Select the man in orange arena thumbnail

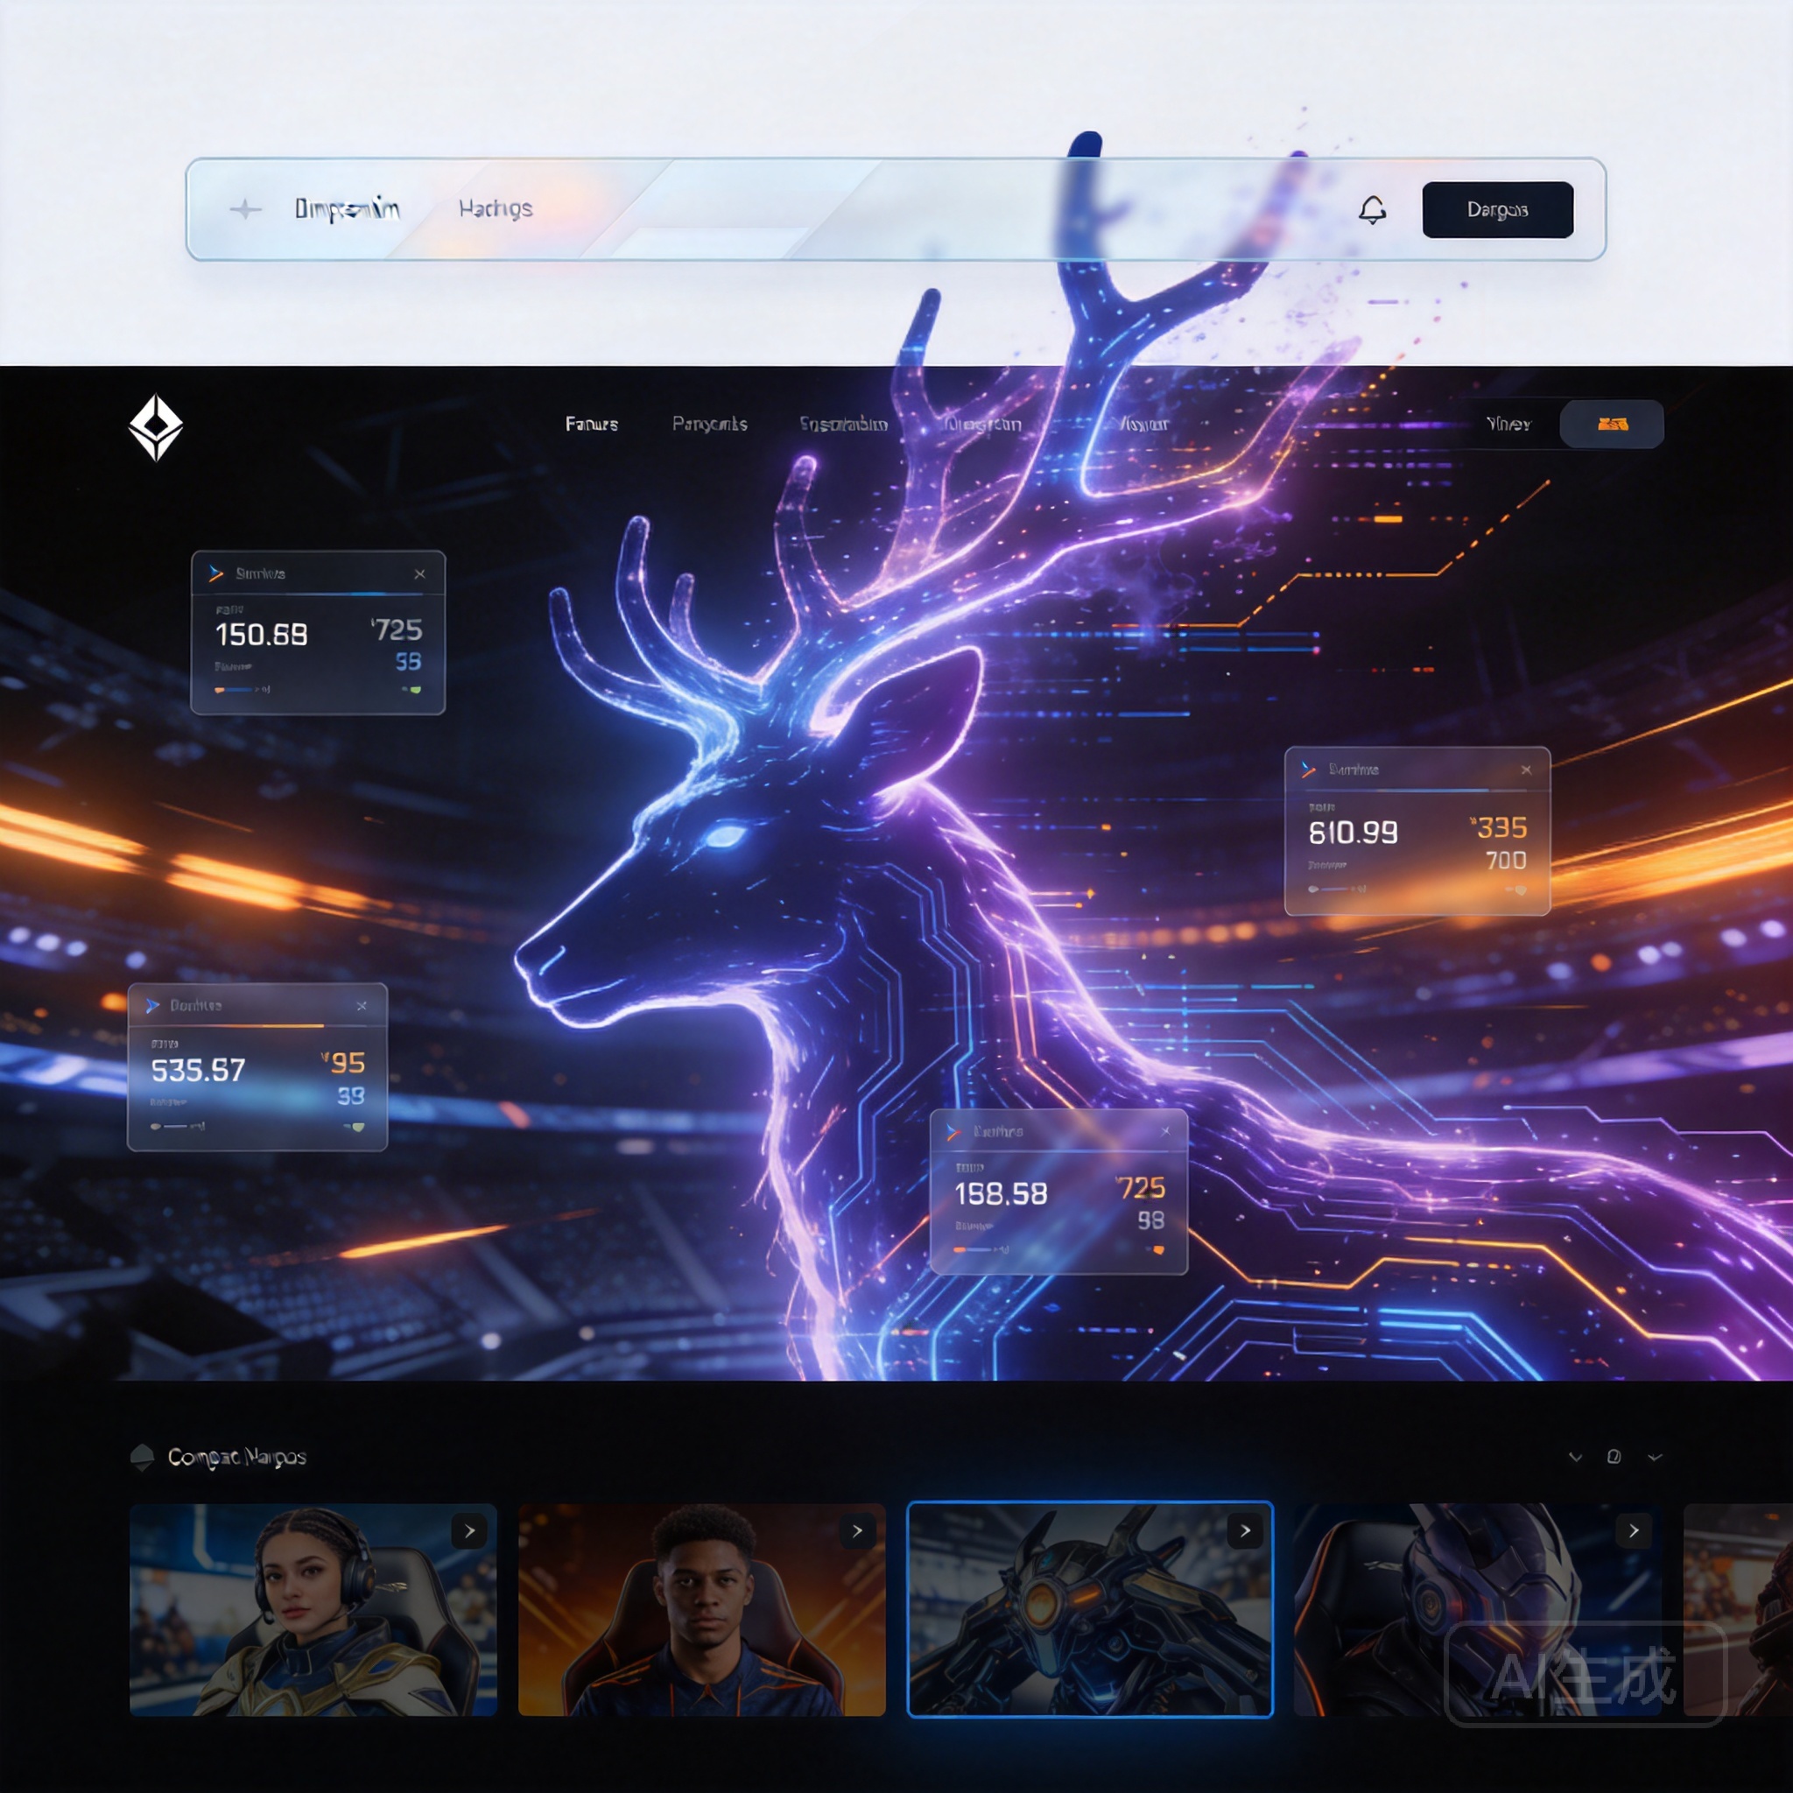pos(701,1610)
